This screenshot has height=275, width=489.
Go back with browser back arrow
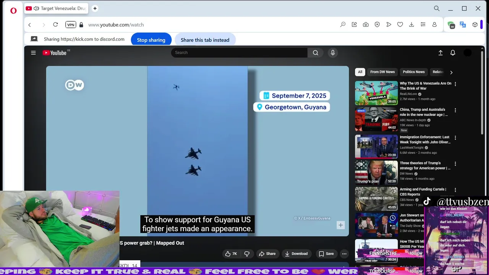coord(29,25)
